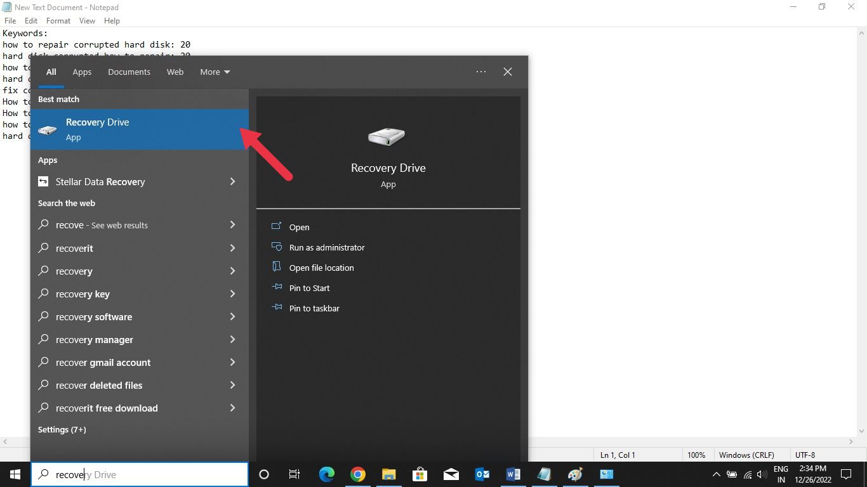The width and height of the screenshot is (867, 487).
Task: Click in the taskbar search box
Action: point(140,474)
